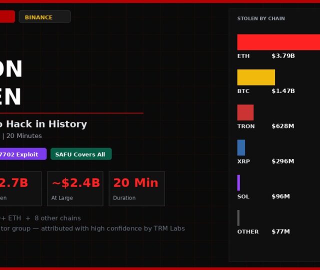Click the 8 other chains text
Image resolution: width=320 pixels, height=270 pixels.
(58, 218)
